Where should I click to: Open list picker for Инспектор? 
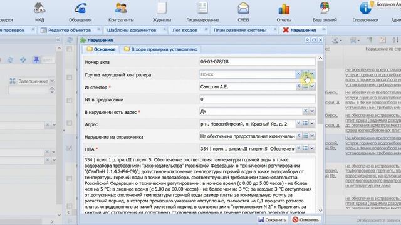pyautogui.click(x=305, y=86)
